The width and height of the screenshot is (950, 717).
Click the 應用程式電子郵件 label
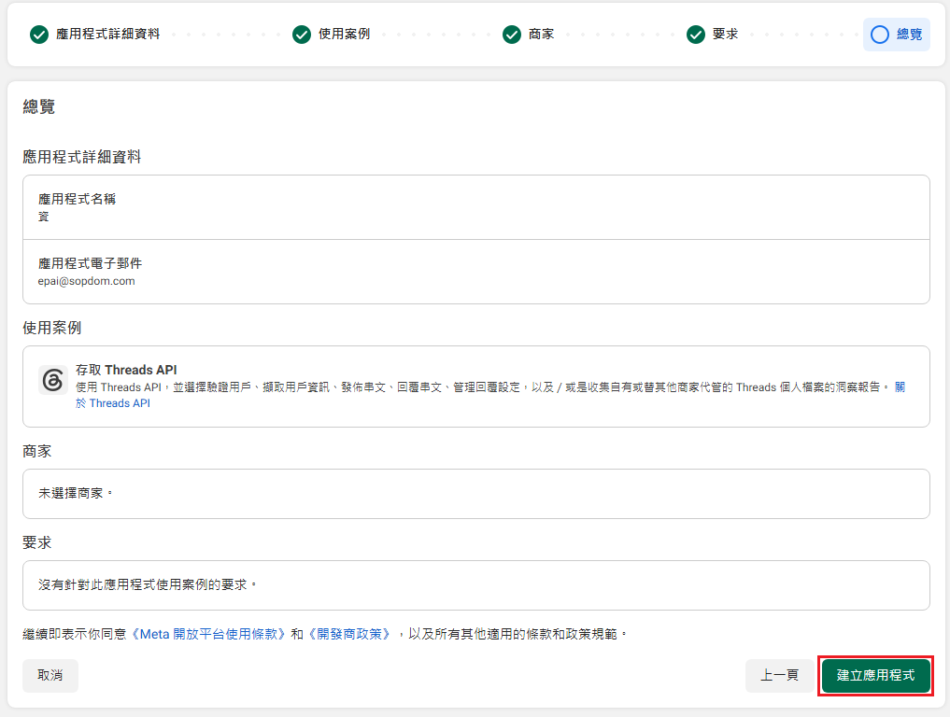(x=91, y=263)
